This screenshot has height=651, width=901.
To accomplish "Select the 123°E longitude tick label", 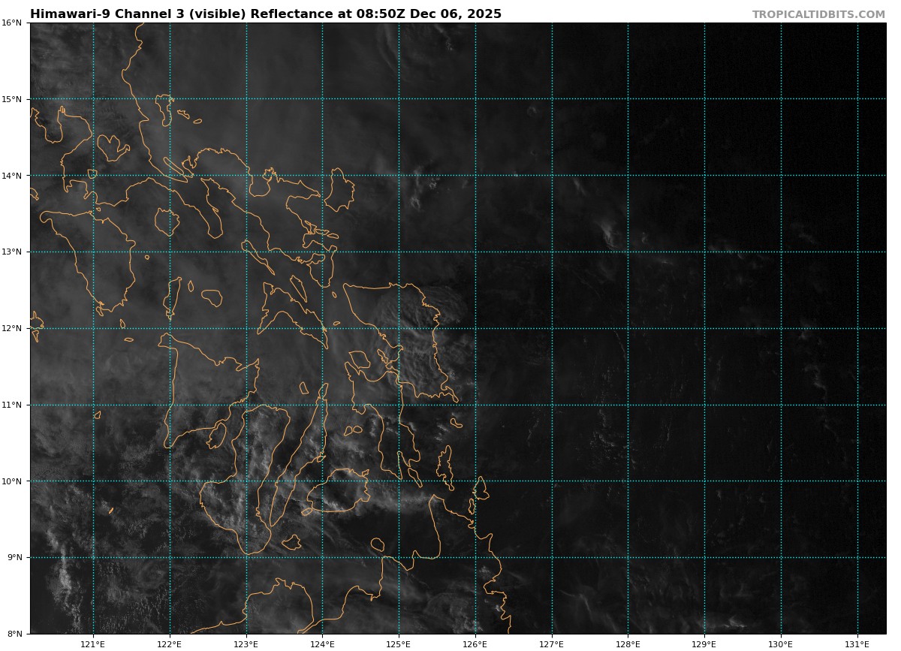I will (x=246, y=643).
